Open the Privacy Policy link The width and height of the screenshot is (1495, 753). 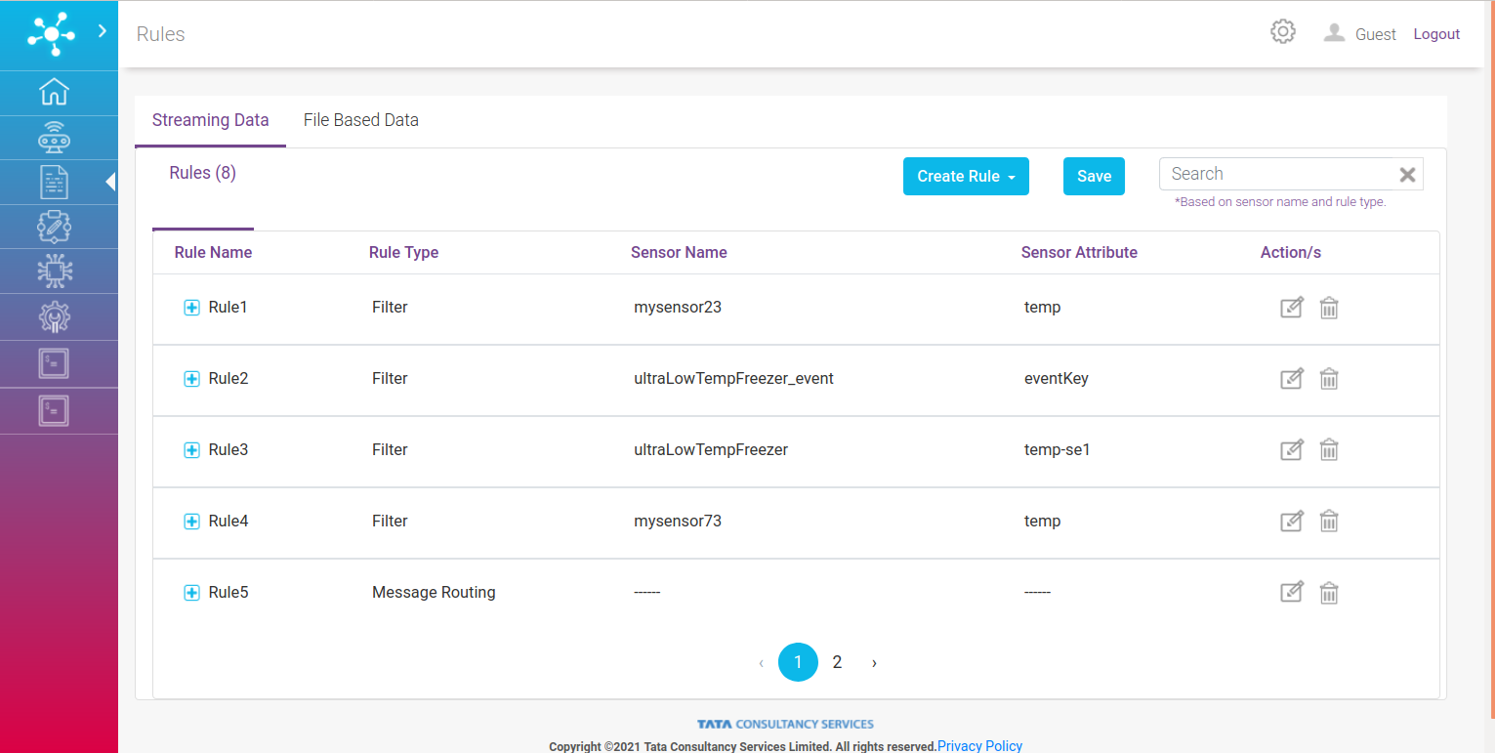click(x=979, y=746)
